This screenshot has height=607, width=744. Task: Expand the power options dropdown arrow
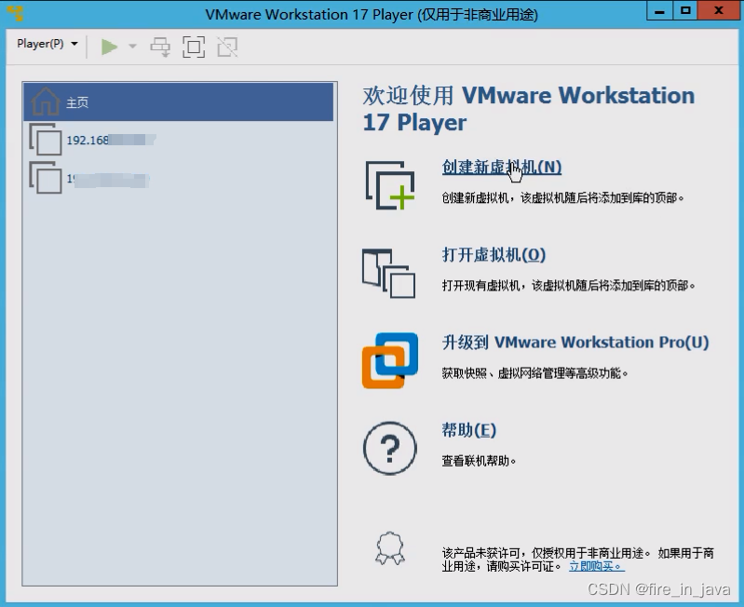coord(133,46)
